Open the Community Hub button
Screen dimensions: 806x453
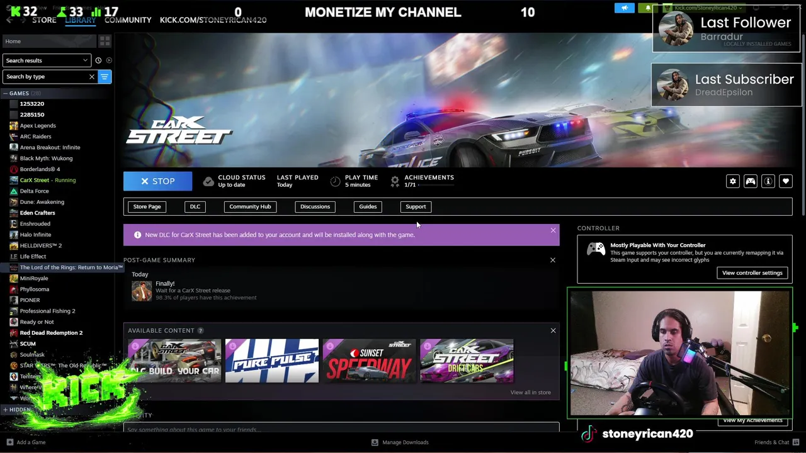click(250, 206)
